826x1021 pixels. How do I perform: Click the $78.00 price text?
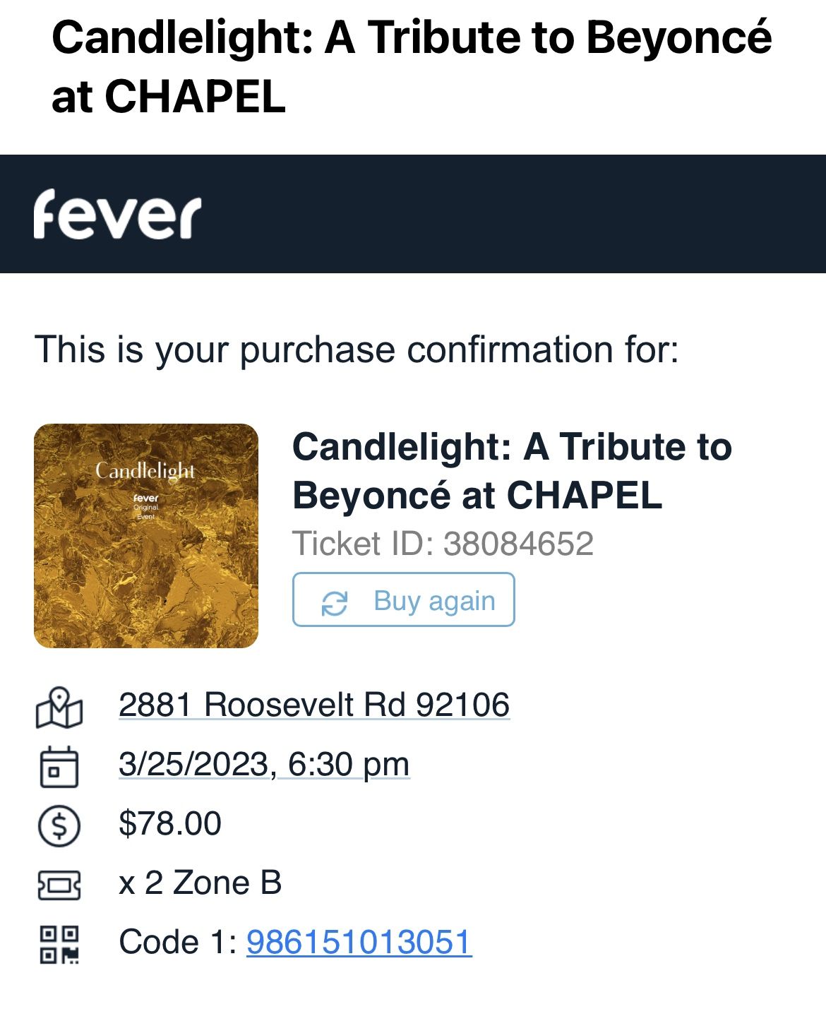point(170,823)
